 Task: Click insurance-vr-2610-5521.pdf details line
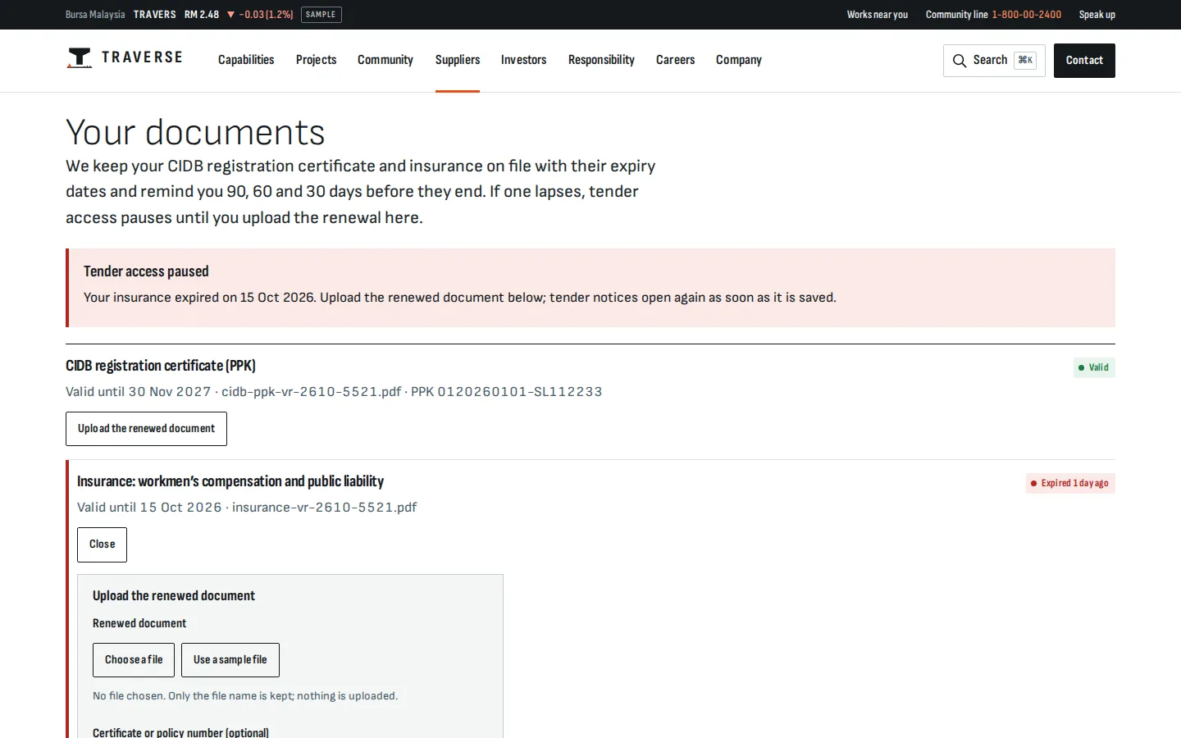[x=247, y=508]
